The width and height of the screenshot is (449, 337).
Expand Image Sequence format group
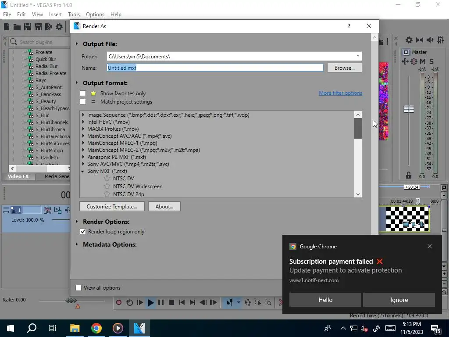pos(83,115)
